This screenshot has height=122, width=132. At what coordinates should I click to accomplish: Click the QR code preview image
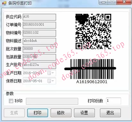pos(93,31)
